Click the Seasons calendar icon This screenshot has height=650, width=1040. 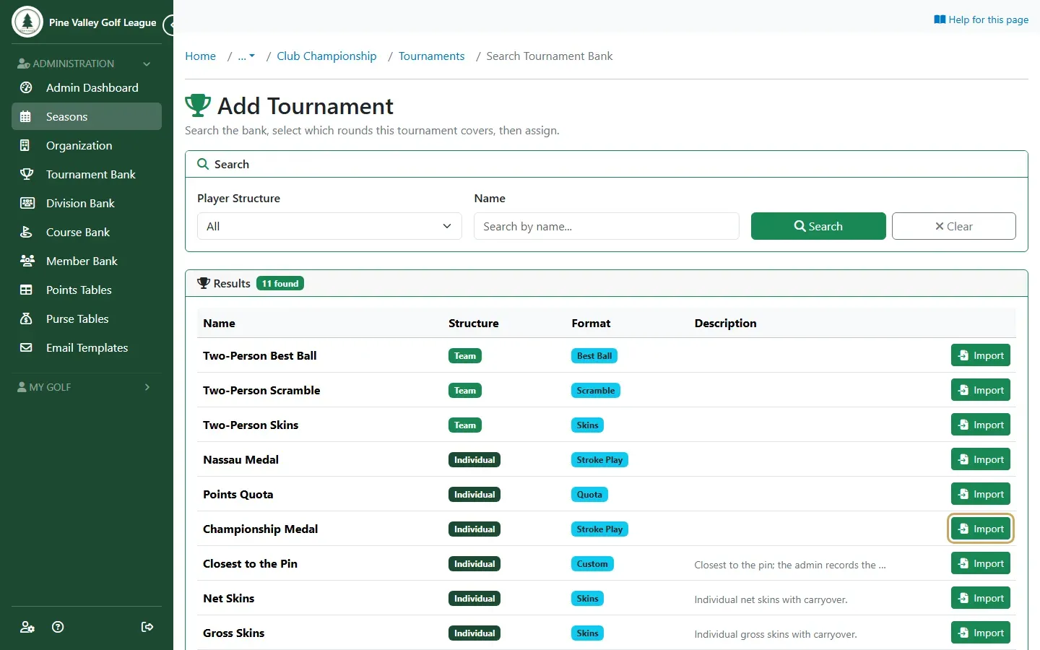click(26, 116)
